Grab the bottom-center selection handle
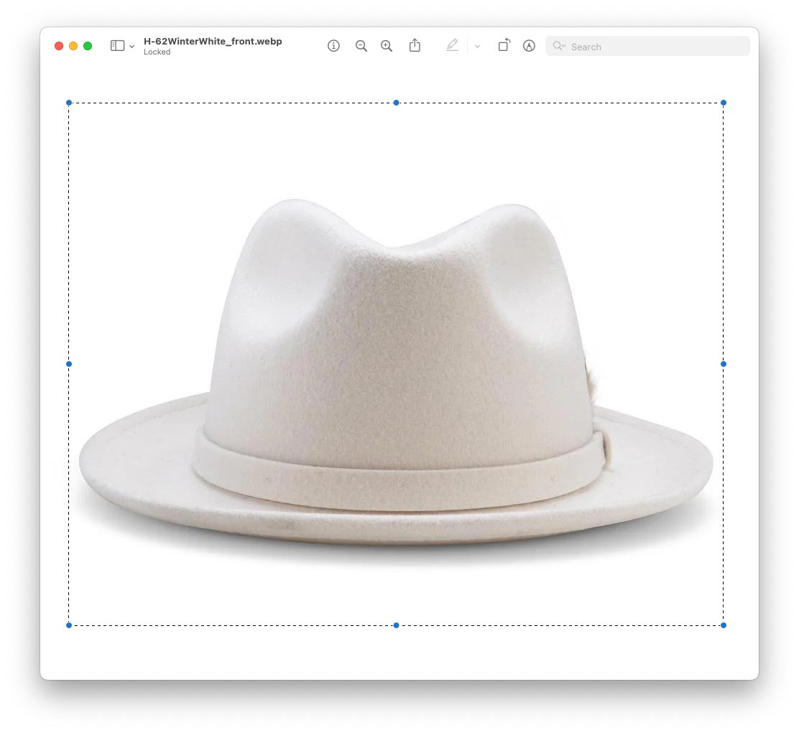This screenshot has height=733, width=799. pos(396,625)
